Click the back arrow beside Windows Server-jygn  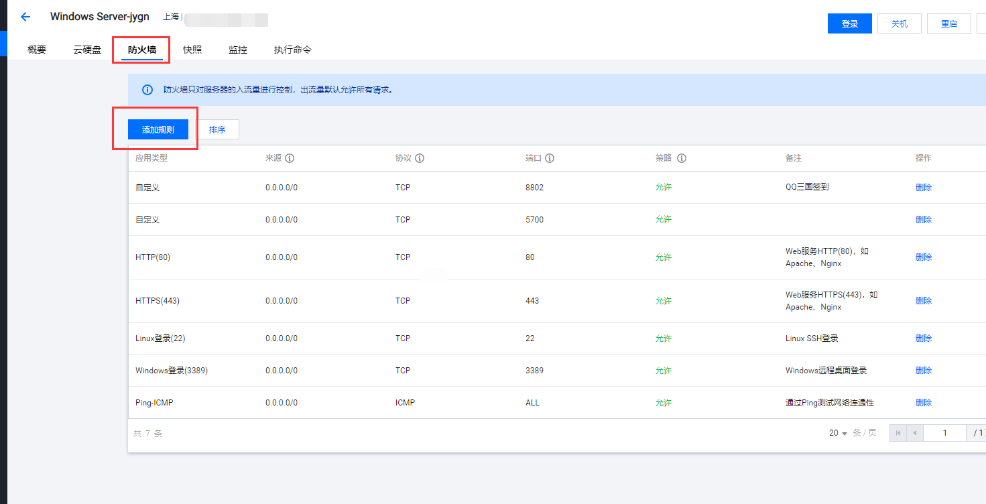click(x=25, y=17)
